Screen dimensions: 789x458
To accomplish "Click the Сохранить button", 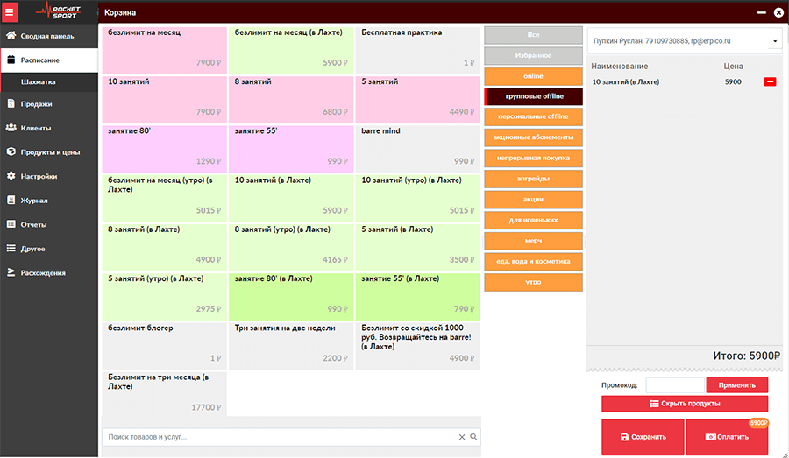I will point(643,437).
